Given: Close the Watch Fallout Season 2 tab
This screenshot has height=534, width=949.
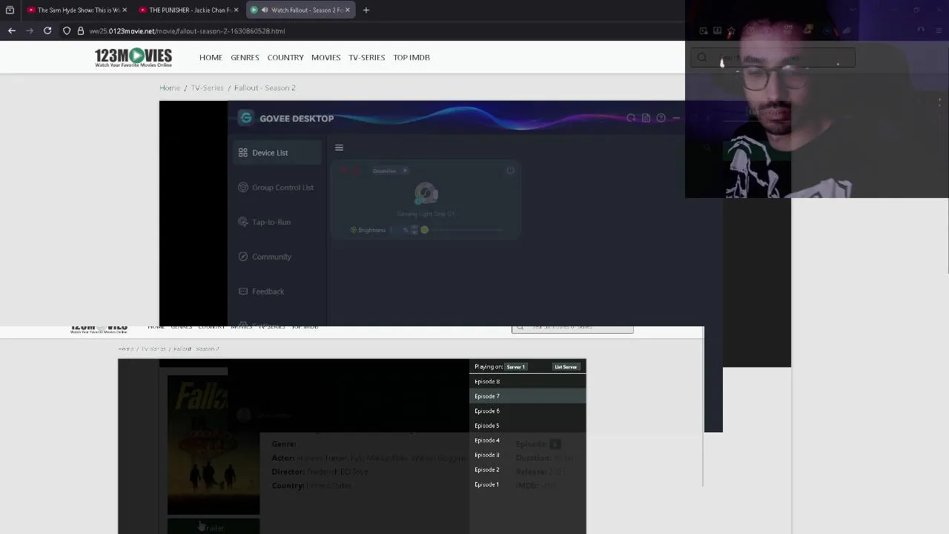Looking at the screenshot, I should (347, 10).
